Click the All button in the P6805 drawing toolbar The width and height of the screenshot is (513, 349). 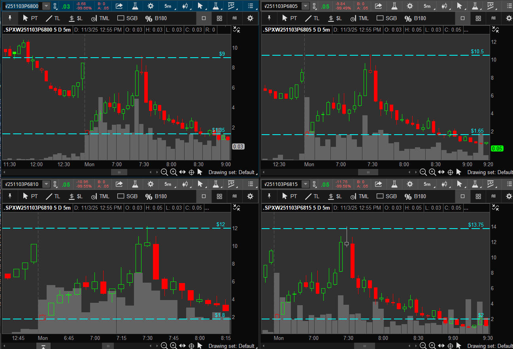click(x=494, y=18)
